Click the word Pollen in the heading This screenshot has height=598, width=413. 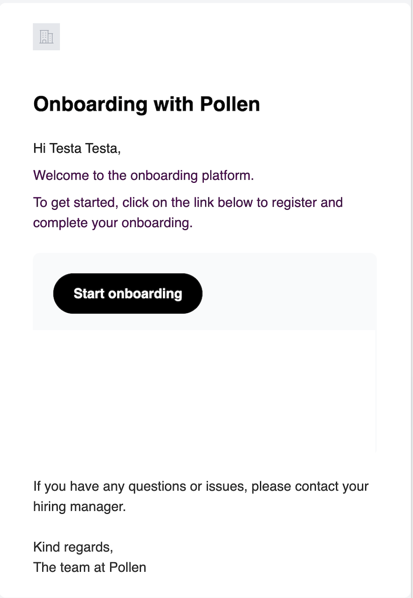pyautogui.click(x=230, y=104)
